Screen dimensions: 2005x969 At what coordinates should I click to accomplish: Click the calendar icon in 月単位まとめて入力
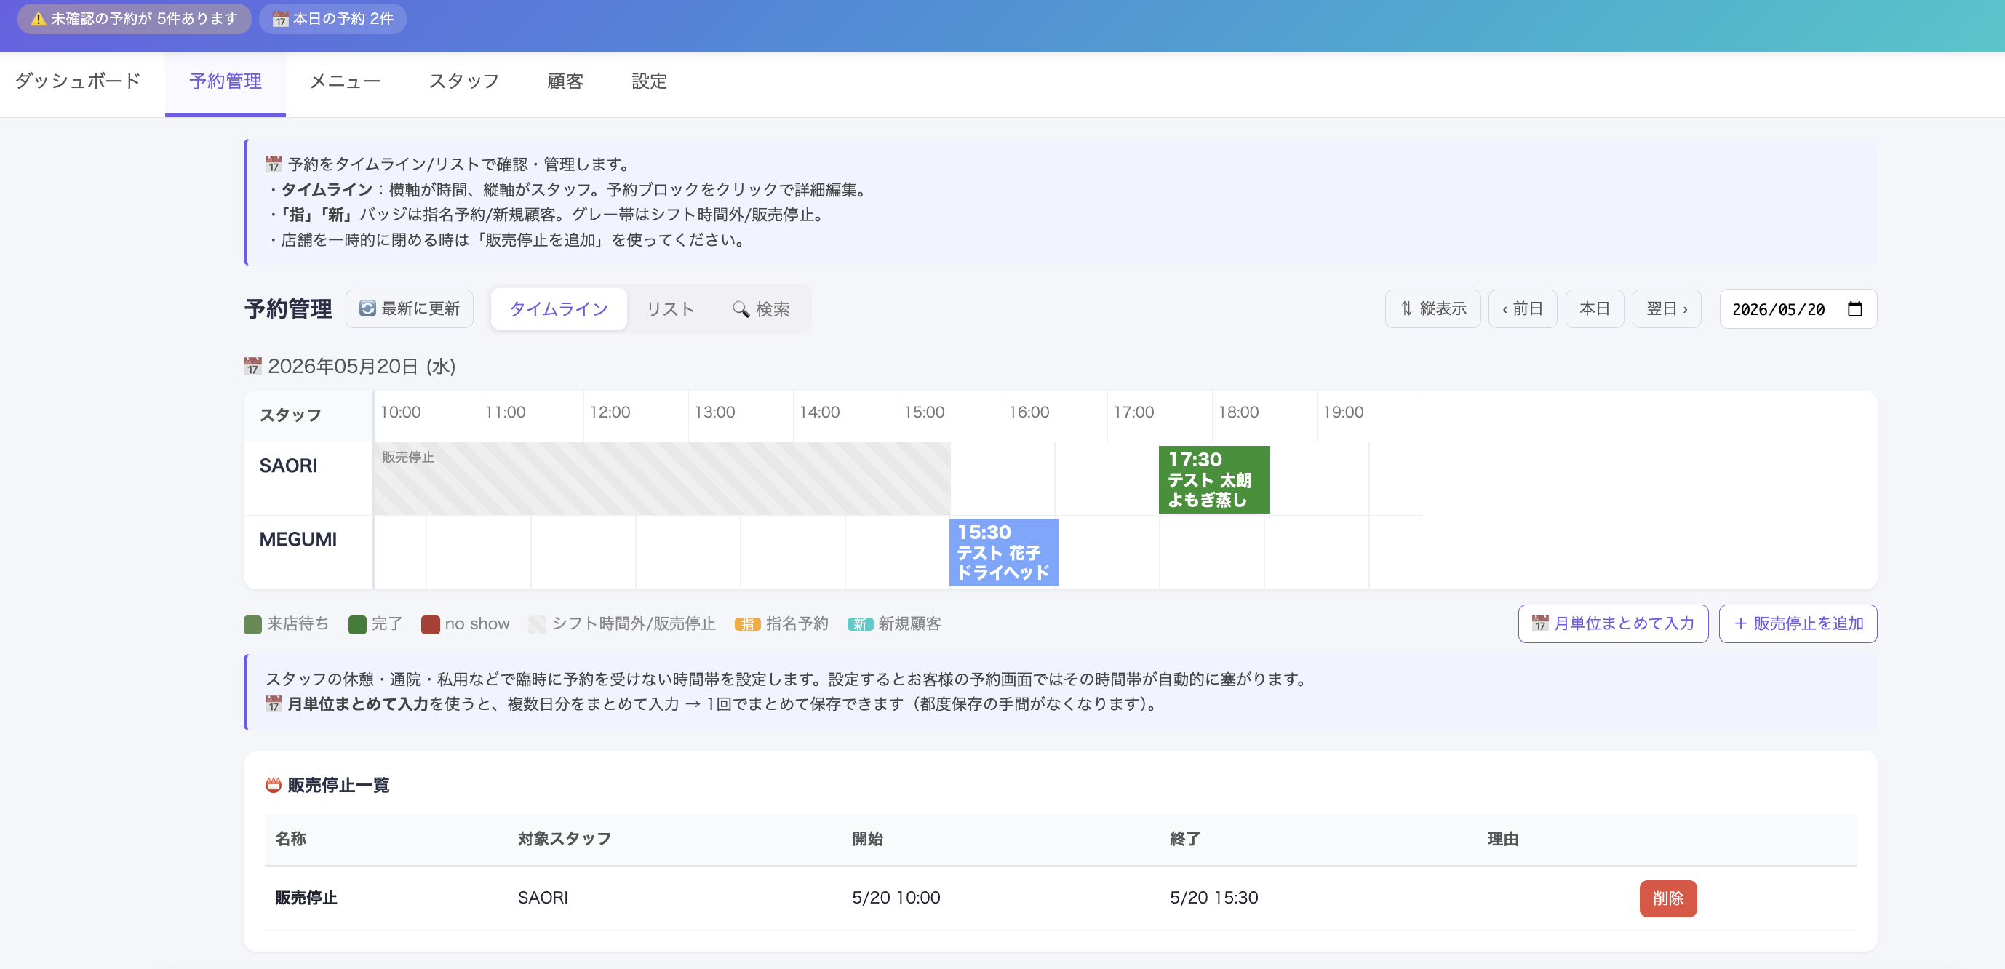pyautogui.click(x=1539, y=623)
